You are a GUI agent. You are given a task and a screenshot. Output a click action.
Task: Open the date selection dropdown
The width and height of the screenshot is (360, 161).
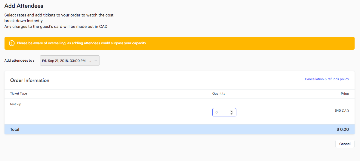pyautogui.click(x=69, y=60)
